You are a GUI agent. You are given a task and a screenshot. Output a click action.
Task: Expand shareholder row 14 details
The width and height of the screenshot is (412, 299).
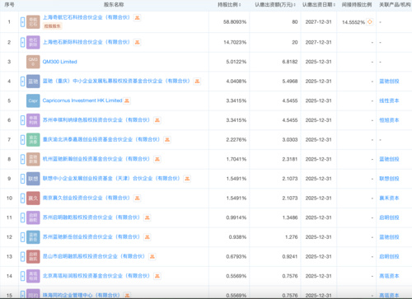(22, 276)
